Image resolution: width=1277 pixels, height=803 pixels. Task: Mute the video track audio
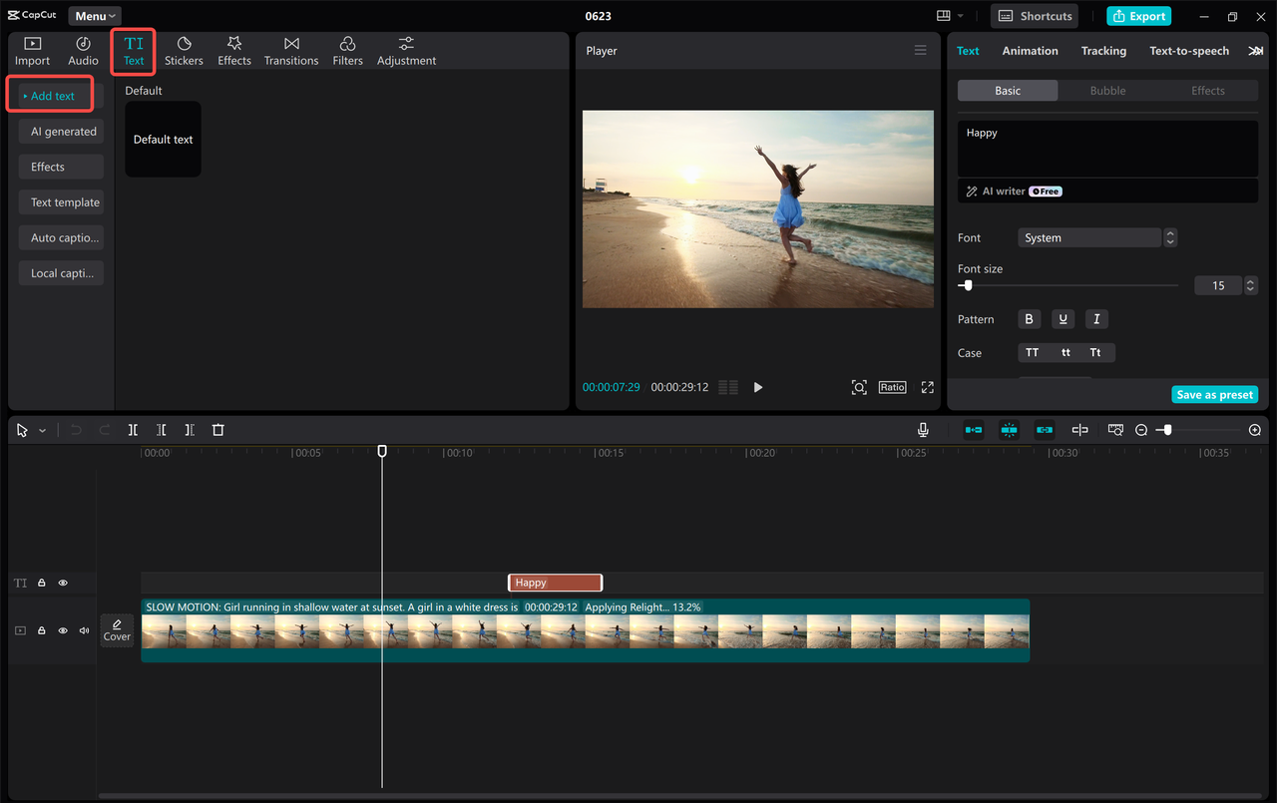[83, 630]
